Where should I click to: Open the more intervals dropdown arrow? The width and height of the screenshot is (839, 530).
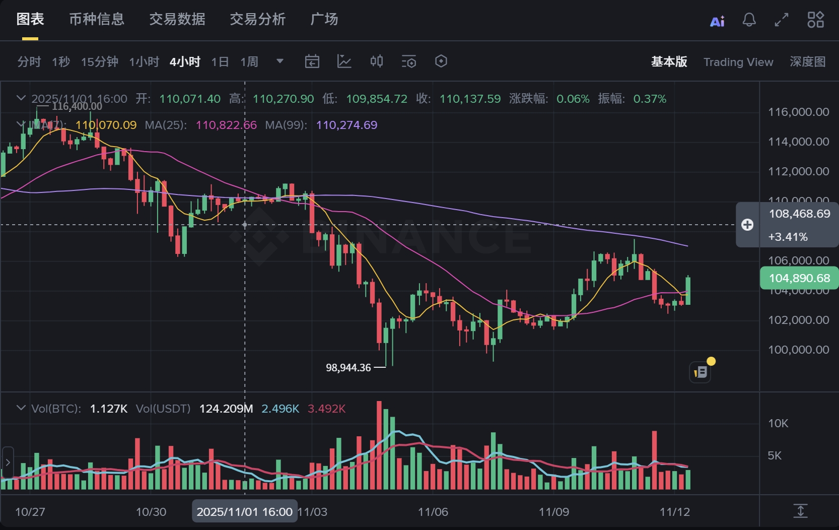[280, 61]
